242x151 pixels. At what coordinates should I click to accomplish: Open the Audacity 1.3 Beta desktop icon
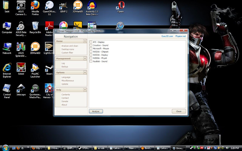tap(92, 8)
